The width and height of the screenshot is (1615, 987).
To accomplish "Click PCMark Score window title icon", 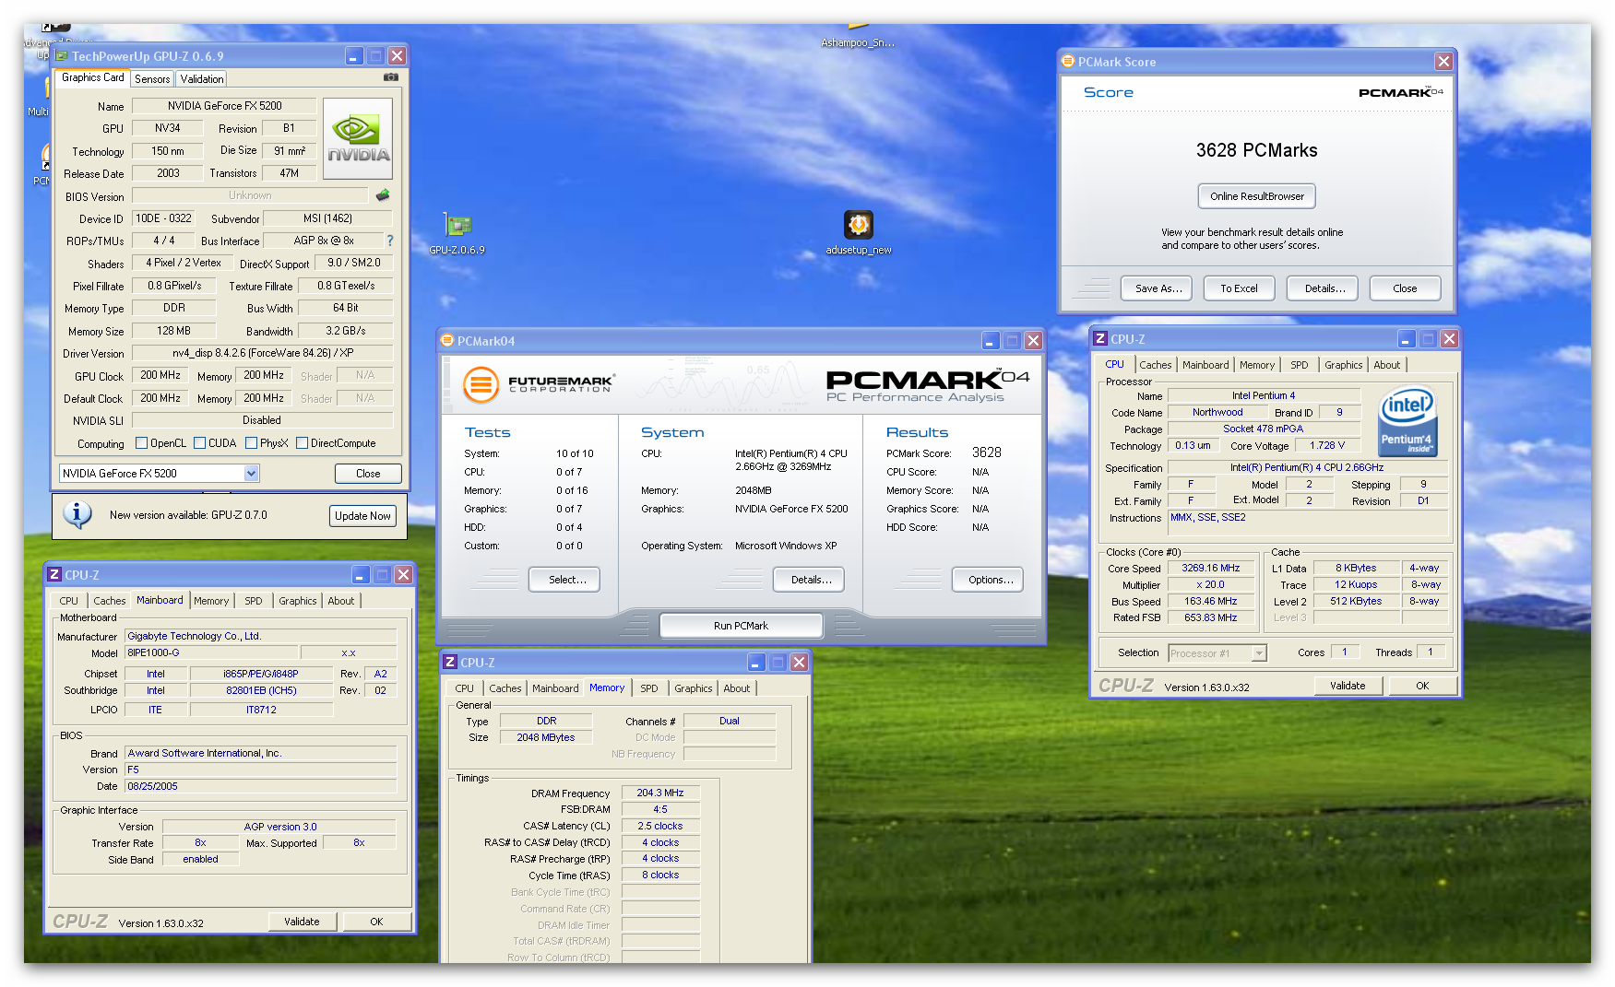I will (1068, 61).
